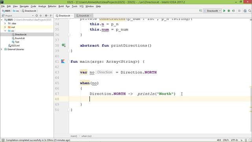The image size is (252, 142).
Task: Open the Analyze menu
Action: click(42, 6)
